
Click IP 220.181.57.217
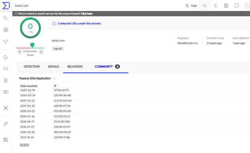(x=62, y=127)
